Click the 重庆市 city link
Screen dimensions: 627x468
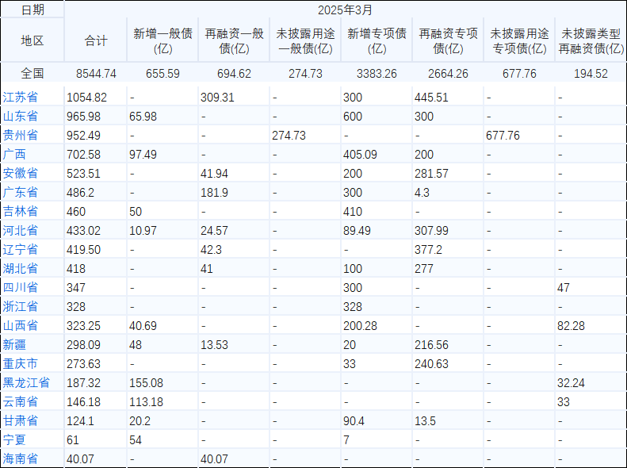21,363
